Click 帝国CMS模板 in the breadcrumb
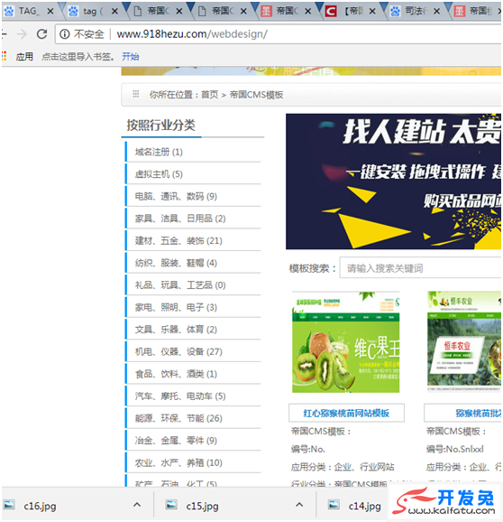503x522 pixels. coord(256,95)
